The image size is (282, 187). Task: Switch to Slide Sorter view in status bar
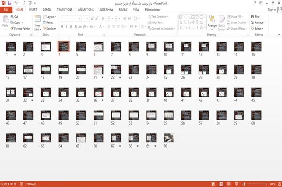pyautogui.click(x=221, y=184)
